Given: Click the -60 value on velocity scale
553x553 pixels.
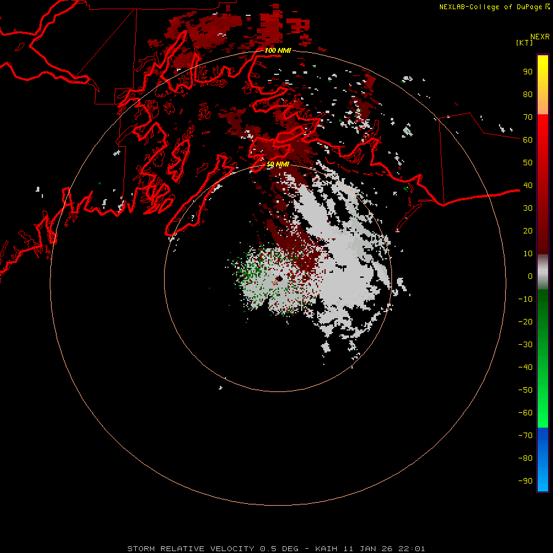Looking at the screenshot, I should 525,413.
